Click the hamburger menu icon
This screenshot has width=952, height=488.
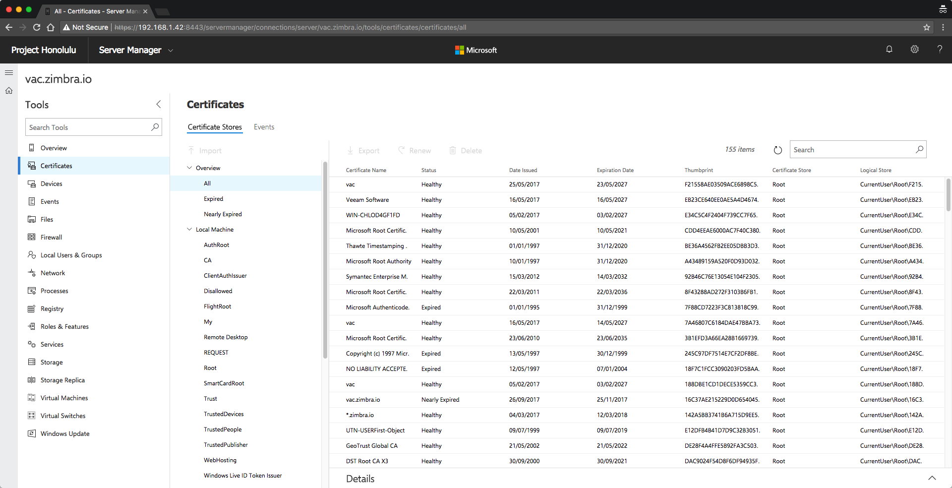pyautogui.click(x=9, y=73)
